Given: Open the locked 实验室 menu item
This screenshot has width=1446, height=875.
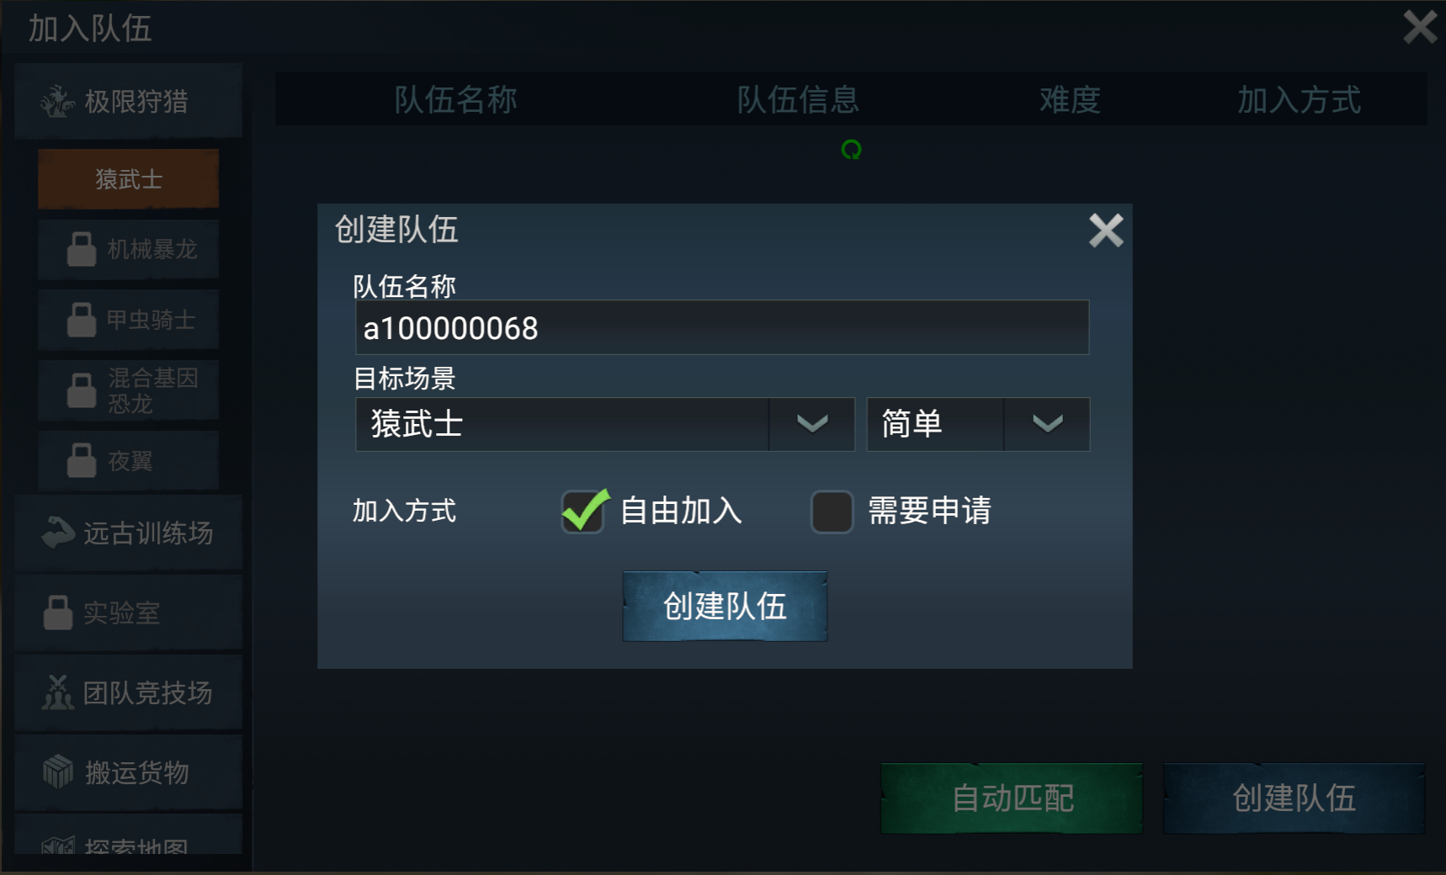Looking at the screenshot, I should [129, 612].
